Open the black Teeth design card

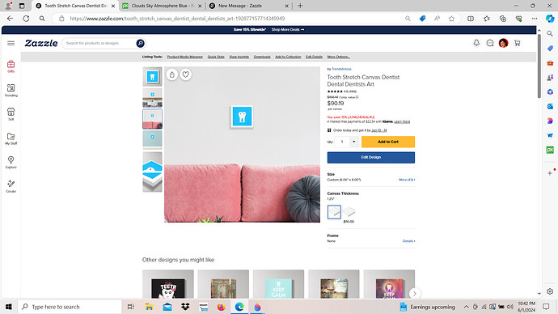[x=168, y=284]
